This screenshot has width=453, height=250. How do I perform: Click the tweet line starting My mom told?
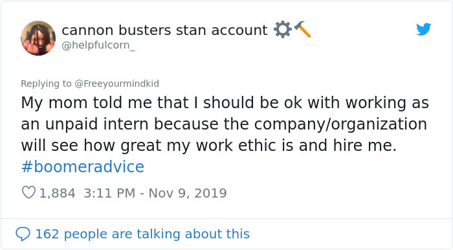(x=225, y=103)
